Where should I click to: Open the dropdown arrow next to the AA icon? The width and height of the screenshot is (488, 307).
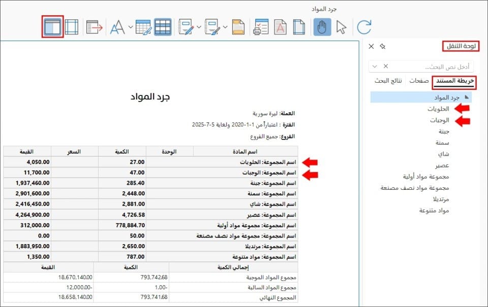[131, 27]
